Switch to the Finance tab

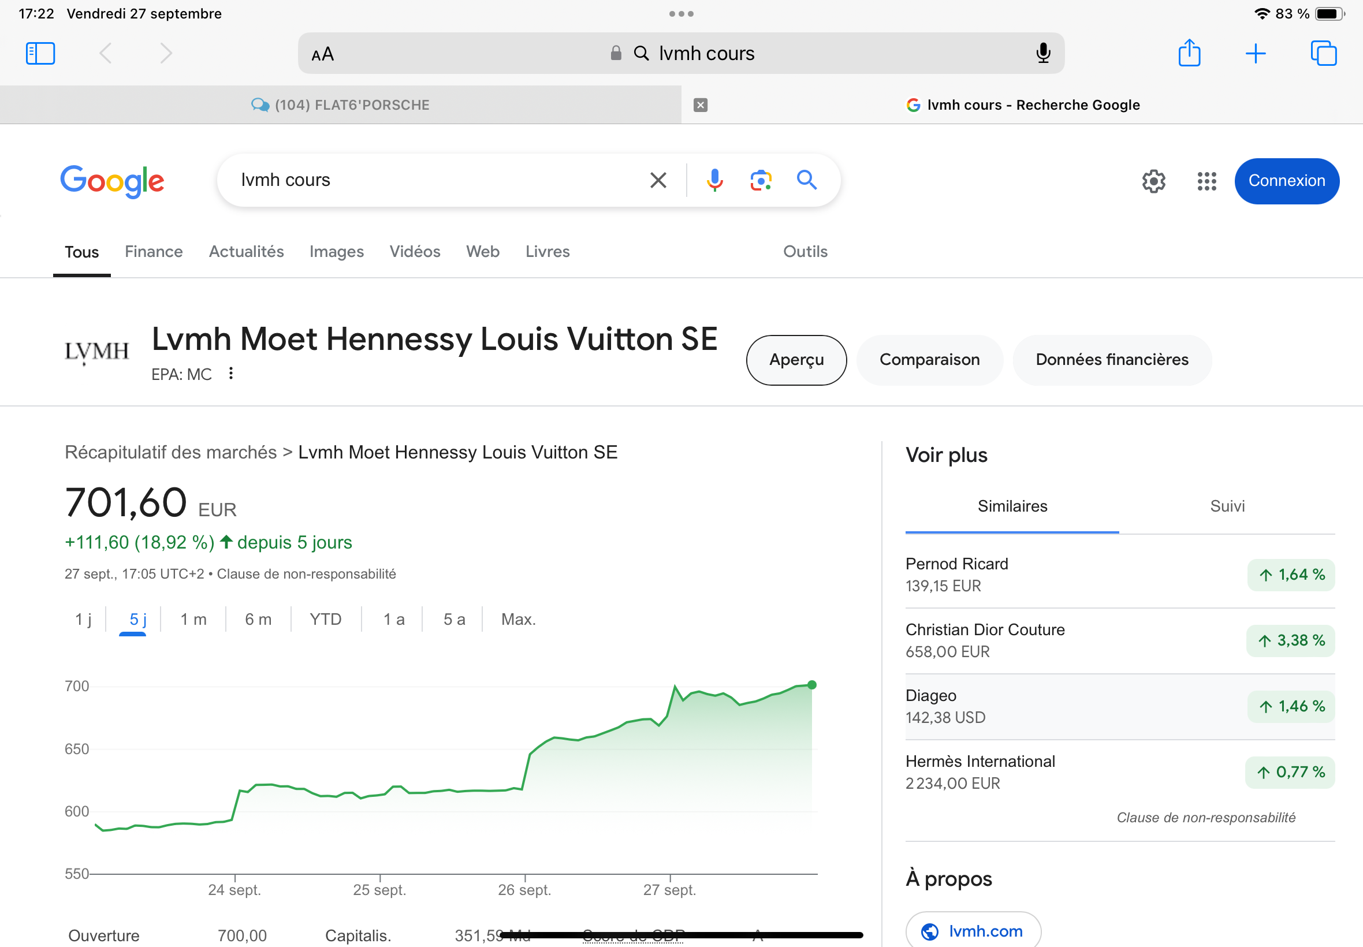tap(153, 252)
